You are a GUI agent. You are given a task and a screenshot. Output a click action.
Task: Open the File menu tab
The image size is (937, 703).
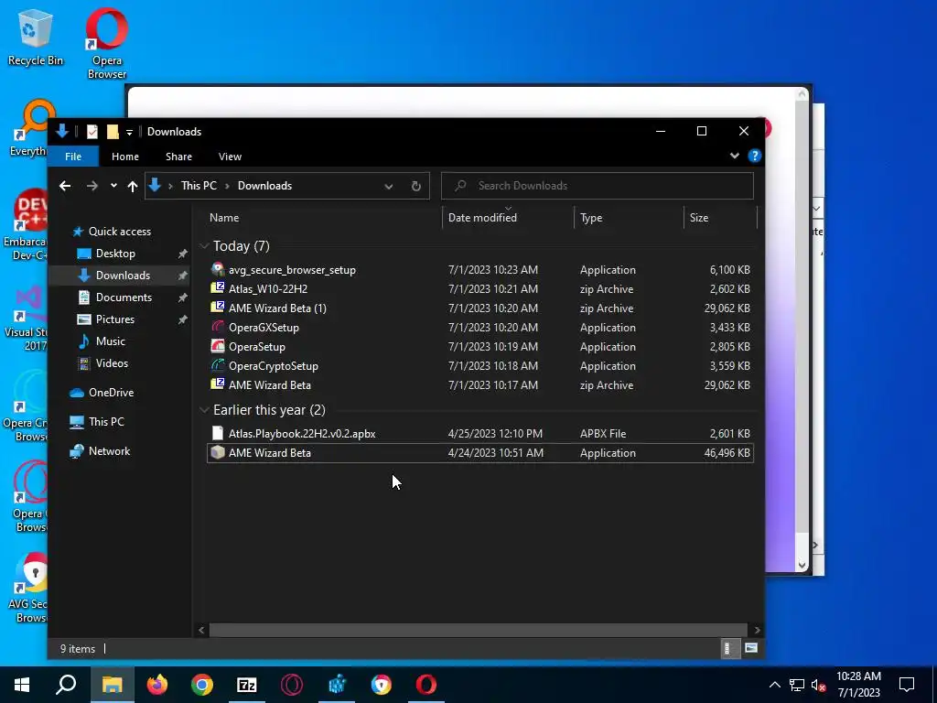[73, 157]
